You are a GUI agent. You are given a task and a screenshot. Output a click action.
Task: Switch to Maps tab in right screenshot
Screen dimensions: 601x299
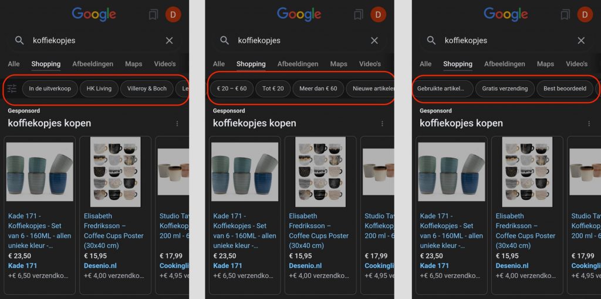point(545,64)
